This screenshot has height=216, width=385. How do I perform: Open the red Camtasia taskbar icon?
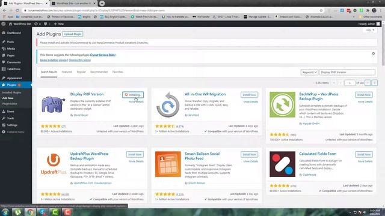pos(67,212)
